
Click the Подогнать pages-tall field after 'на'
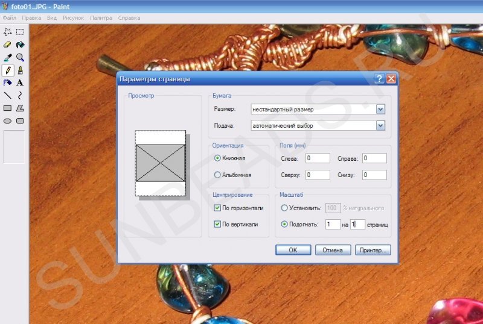(357, 224)
